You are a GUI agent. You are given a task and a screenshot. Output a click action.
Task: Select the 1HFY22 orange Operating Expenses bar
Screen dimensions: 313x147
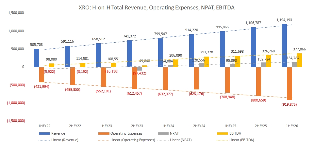point(41,74)
